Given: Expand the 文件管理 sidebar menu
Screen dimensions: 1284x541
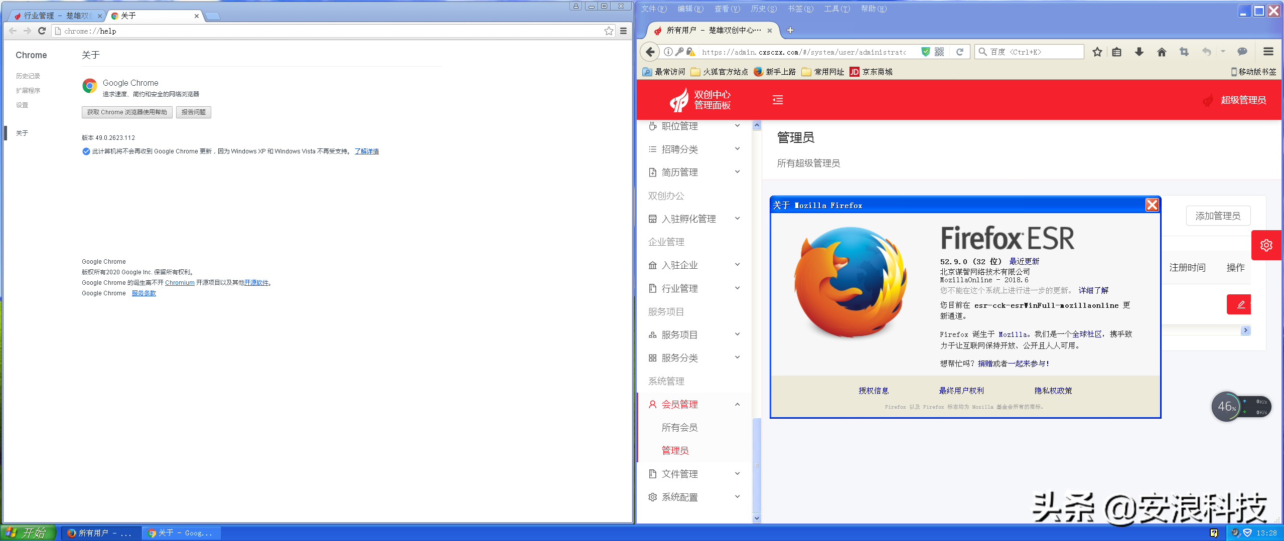Looking at the screenshot, I should 695,474.
